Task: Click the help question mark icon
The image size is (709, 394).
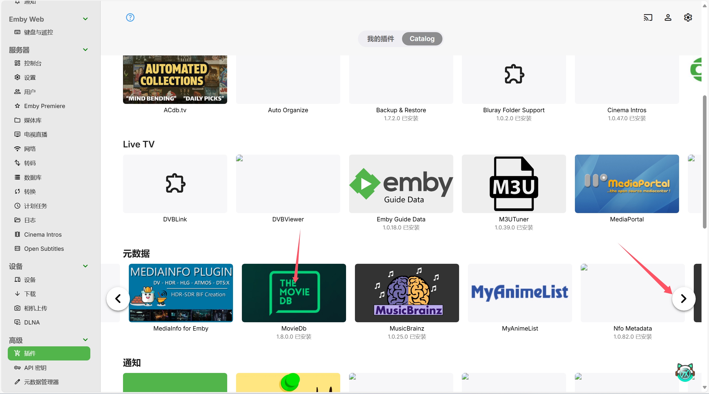Action: (130, 17)
